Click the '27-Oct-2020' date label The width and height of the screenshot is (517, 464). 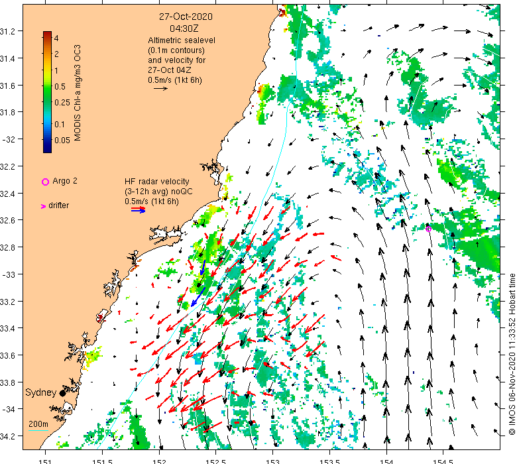click(x=186, y=17)
